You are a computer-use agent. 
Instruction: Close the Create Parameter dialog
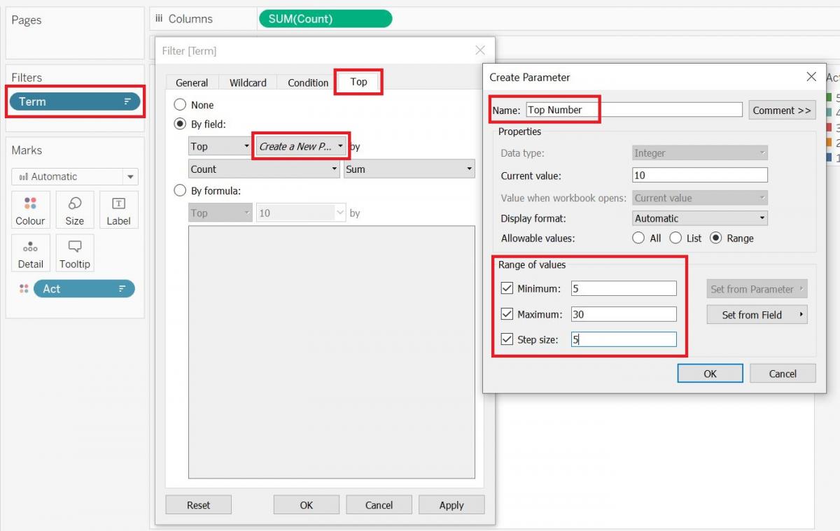pyautogui.click(x=811, y=77)
